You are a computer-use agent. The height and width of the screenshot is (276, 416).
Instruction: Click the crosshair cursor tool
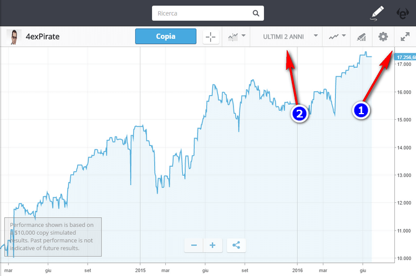(x=211, y=37)
